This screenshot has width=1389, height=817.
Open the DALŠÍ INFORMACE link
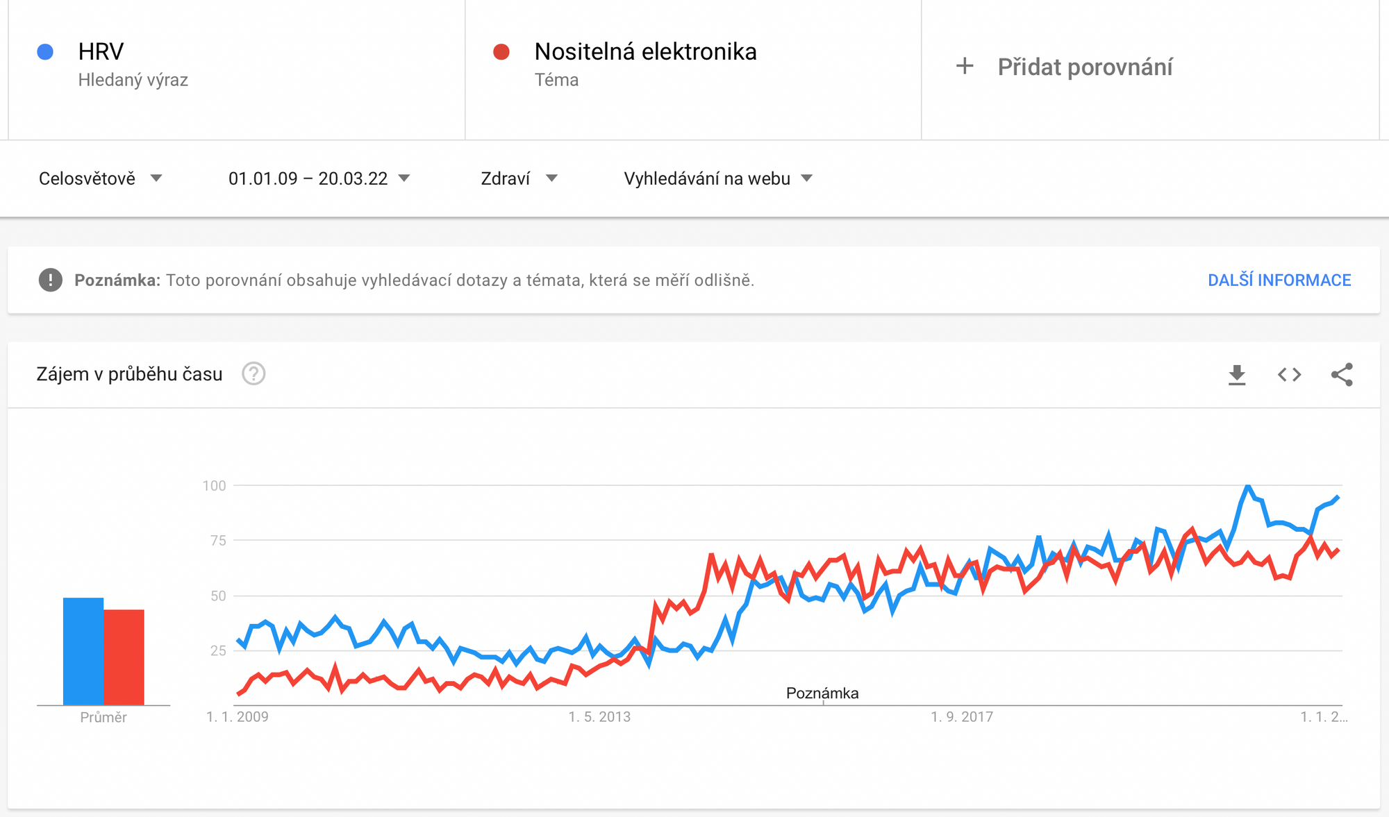coord(1279,280)
